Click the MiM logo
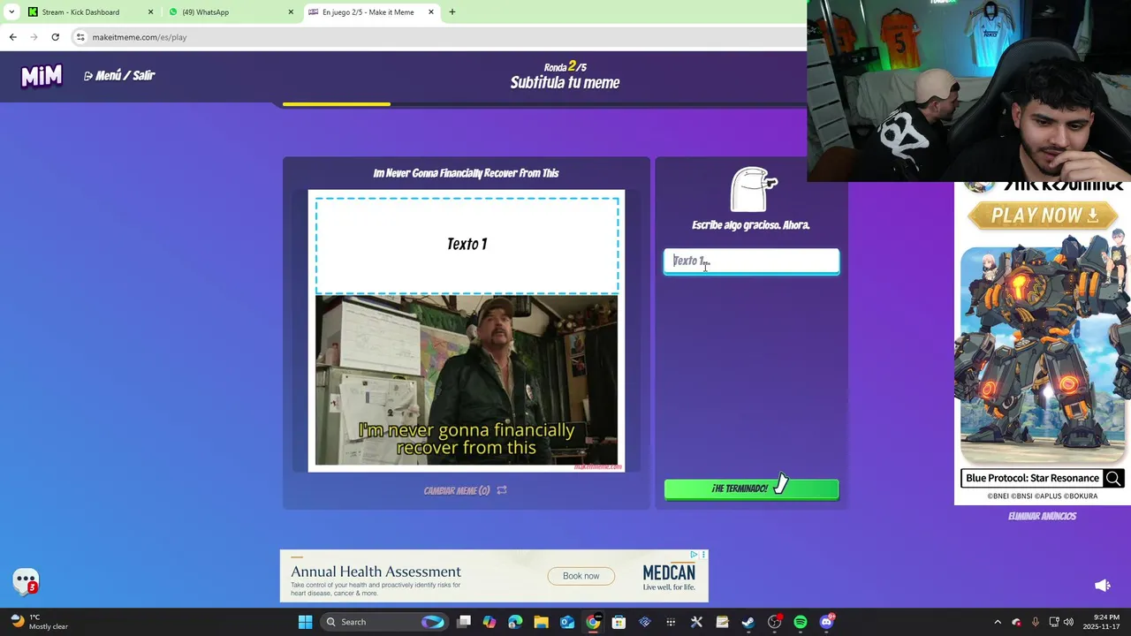Viewport: 1131px width, 636px height. [42, 76]
